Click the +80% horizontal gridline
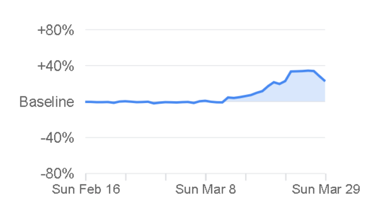 coord(209,30)
